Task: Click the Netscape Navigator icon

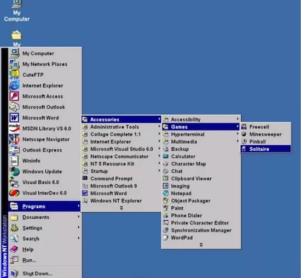Action: click(14, 139)
